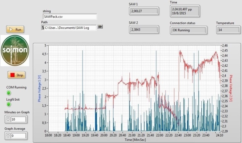
Task: Click the Path field with SAW Log
Action: pos(70,28)
